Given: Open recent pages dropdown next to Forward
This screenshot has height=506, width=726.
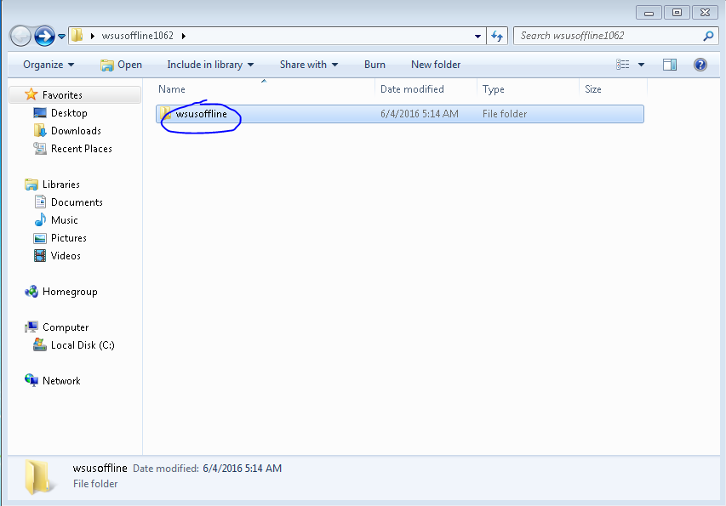Looking at the screenshot, I should 61,36.
